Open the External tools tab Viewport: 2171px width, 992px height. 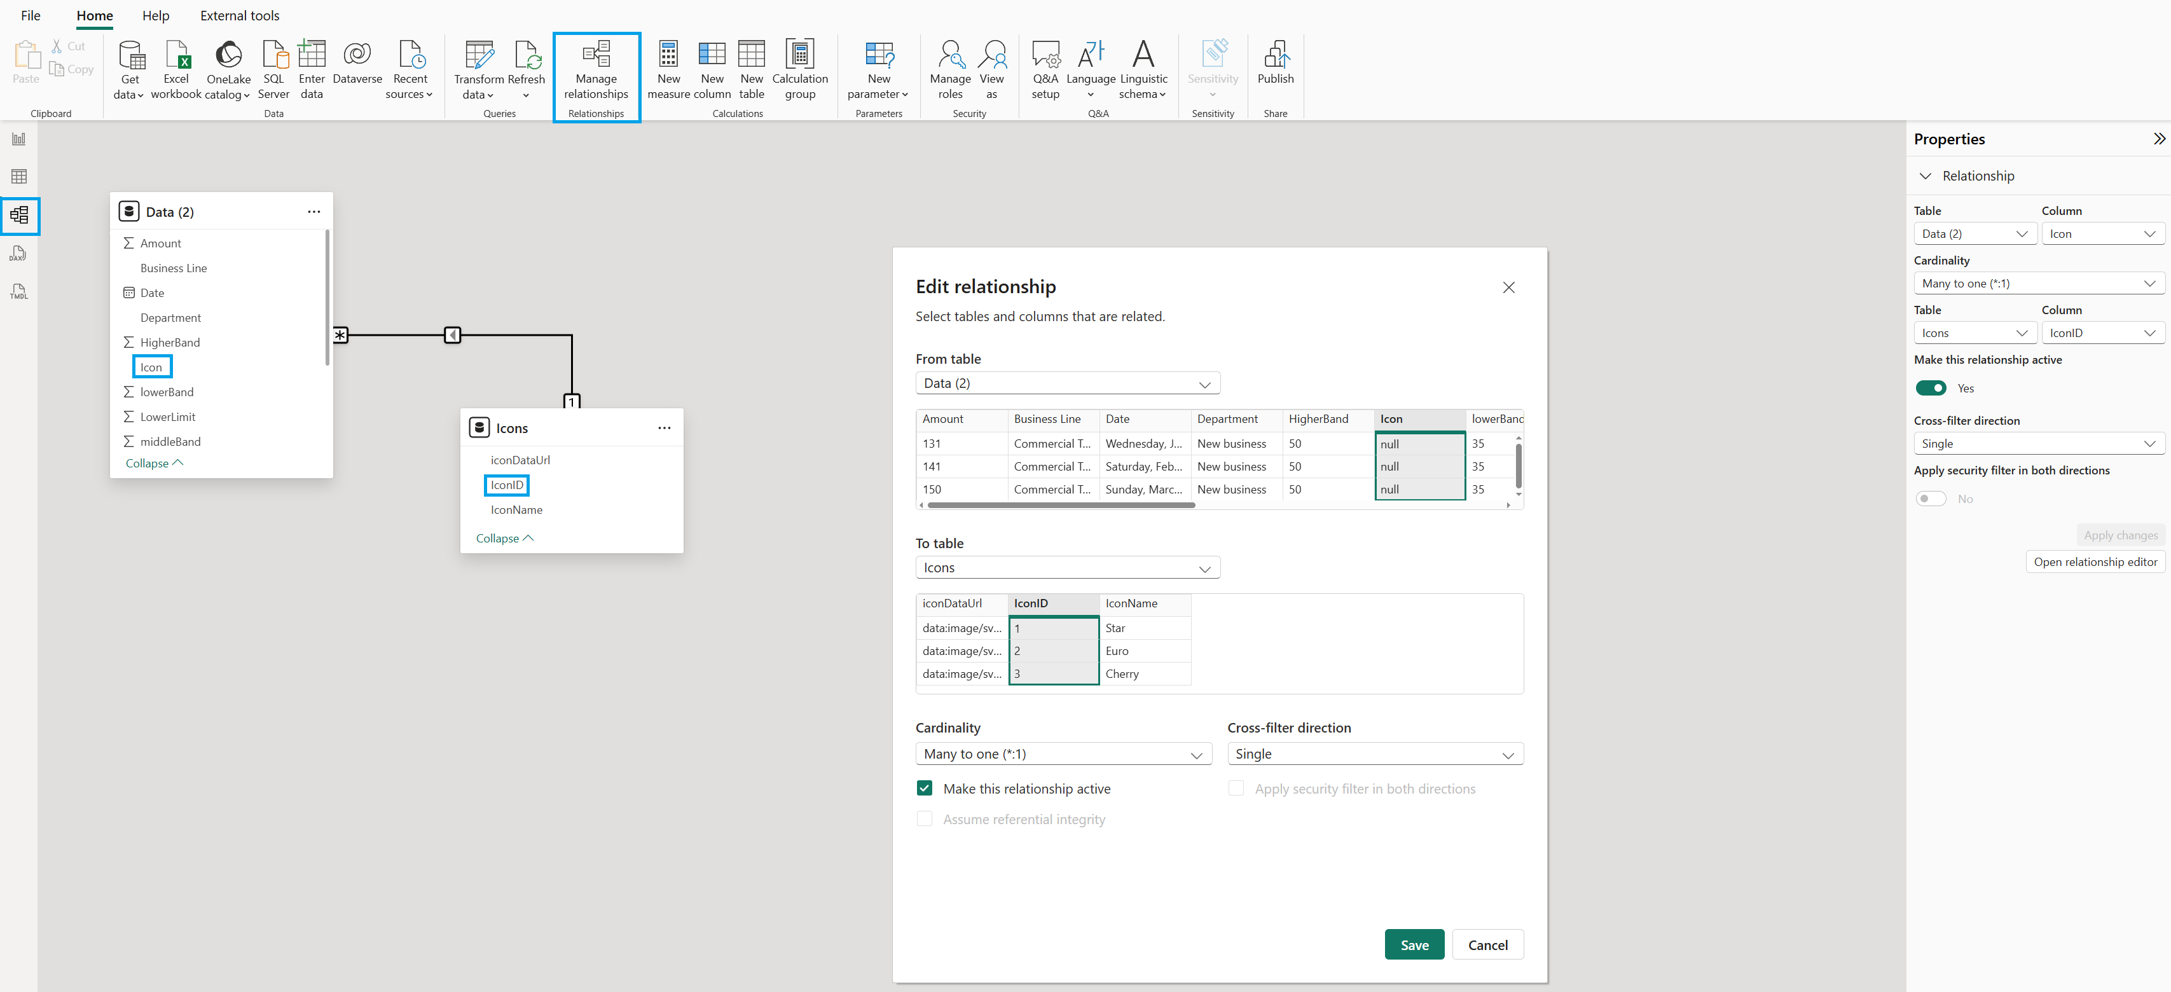tap(239, 15)
